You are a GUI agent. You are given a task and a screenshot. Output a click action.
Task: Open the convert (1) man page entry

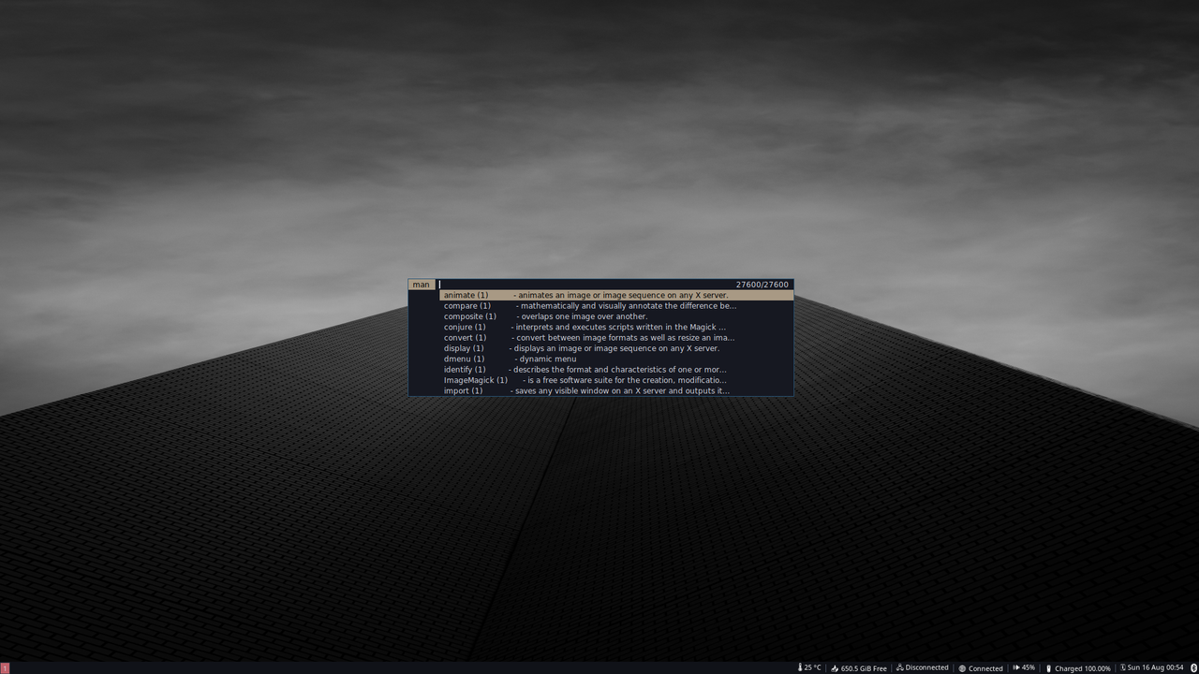[616, 338]
